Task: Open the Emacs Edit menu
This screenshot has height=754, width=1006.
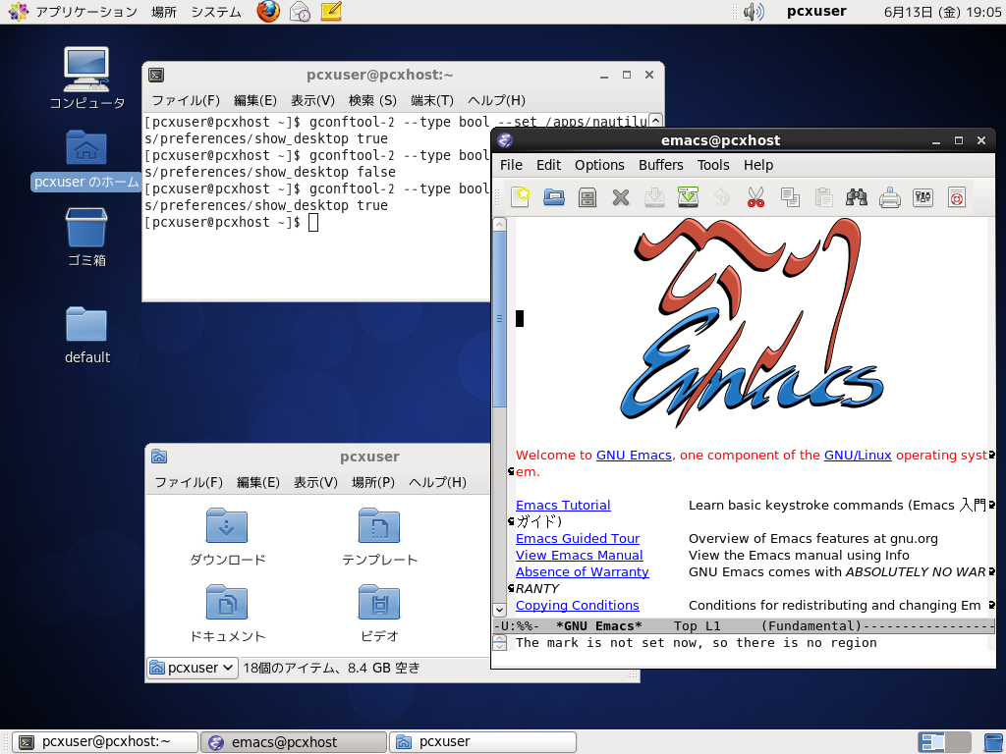Action: click(x=548, y=165)
